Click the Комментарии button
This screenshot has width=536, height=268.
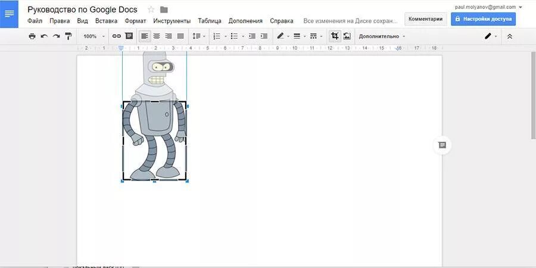426,19
